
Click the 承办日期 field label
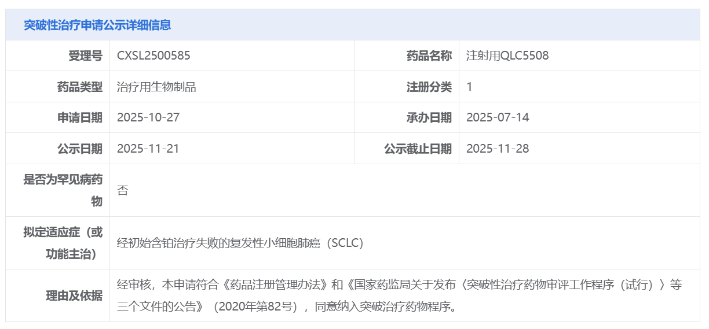pyautogui.click(x=429, y=117)
